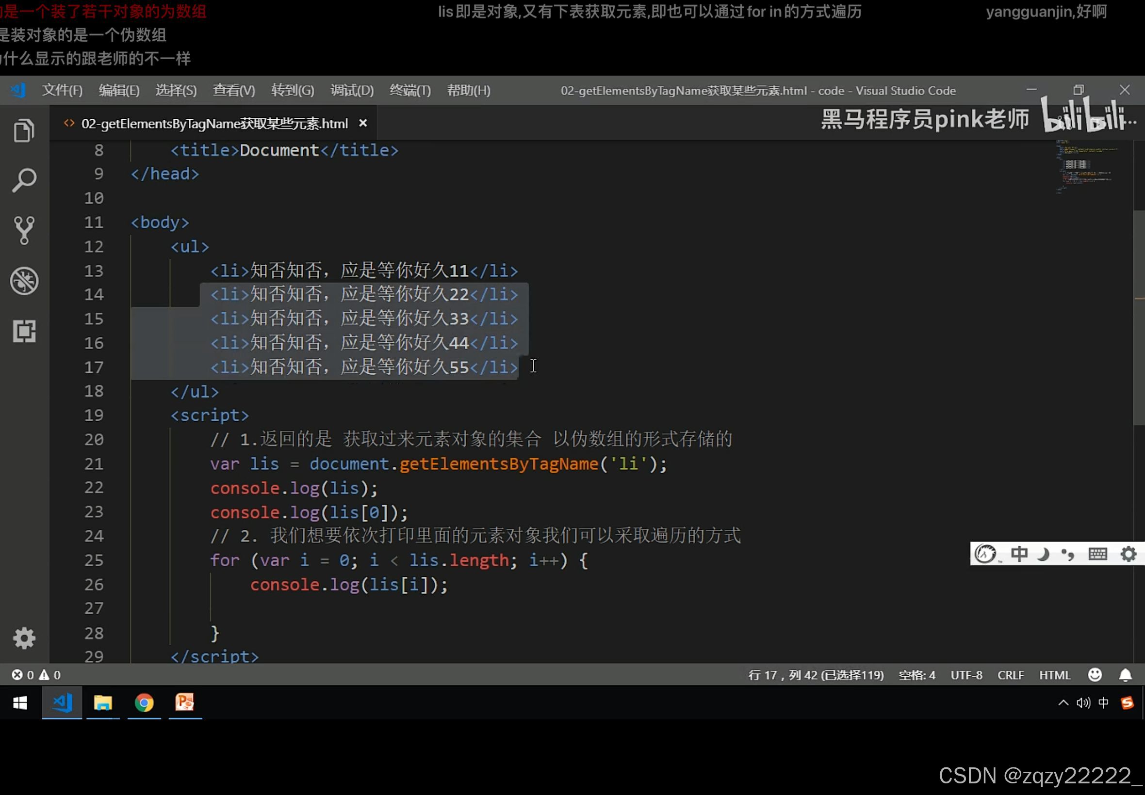Toggle Chinese/English input with the 中 icon
Viewport: 1145px width, 795px height.
1020,554
